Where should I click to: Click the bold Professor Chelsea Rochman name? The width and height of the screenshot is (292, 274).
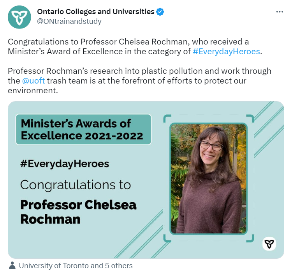click(78, 212)
